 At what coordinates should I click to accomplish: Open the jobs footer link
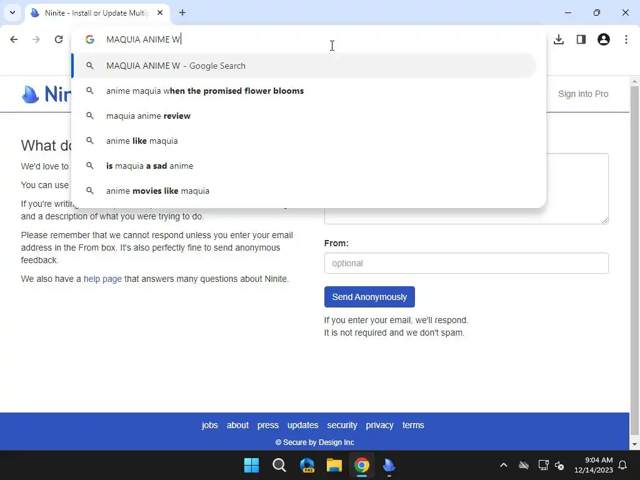coord(210,425)
